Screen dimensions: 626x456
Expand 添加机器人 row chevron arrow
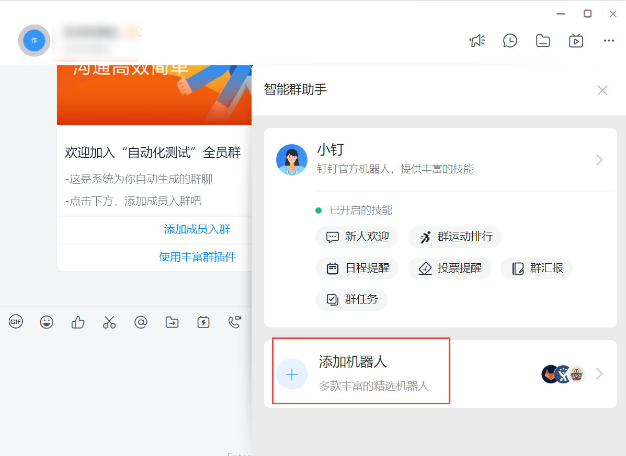pyautogui.click(x=599, y=374)
